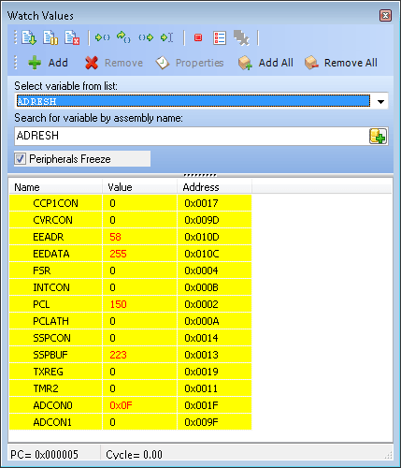Click the panel splitter grip above the table
Image resolution: width=401 pixels, height=468 pixels.
pyautogui.click(x=200, y=175)
